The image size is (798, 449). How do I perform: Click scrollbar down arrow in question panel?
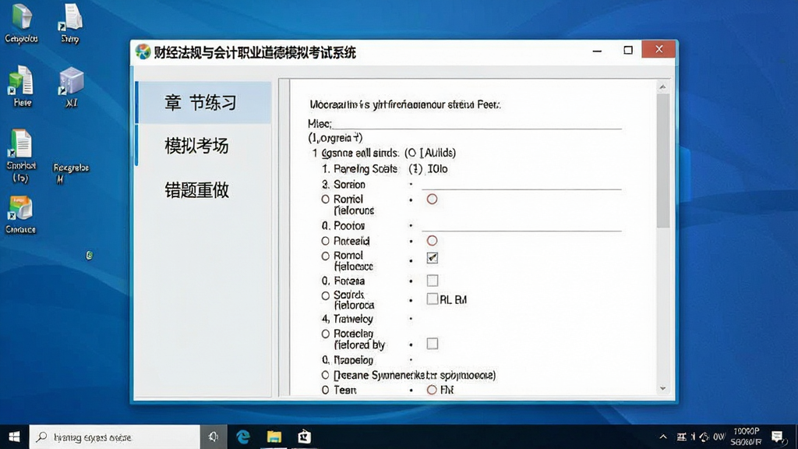pyautogui.click(x=662, y=388)
